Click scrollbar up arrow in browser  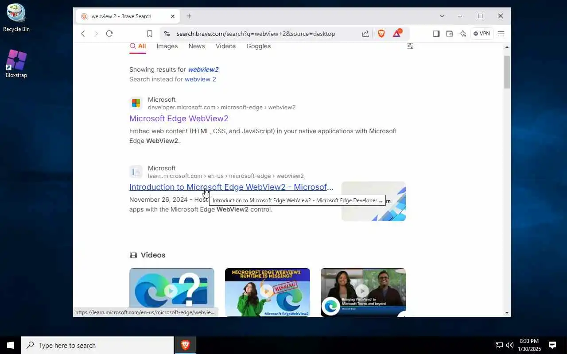[x=507, y=46]
